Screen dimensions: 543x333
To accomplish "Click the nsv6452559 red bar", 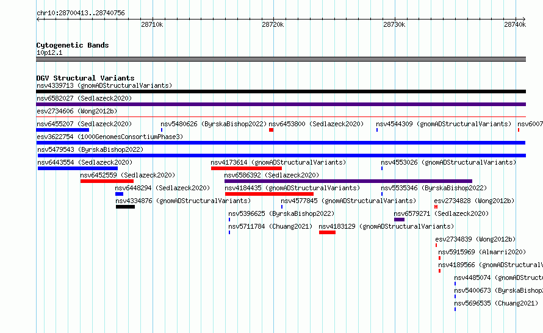I will 107,181.
